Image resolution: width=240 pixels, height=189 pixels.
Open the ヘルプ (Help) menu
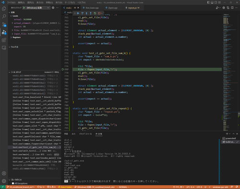(x=81, y=2)
